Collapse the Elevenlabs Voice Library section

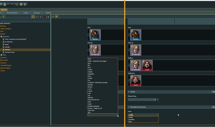[129, 107]
